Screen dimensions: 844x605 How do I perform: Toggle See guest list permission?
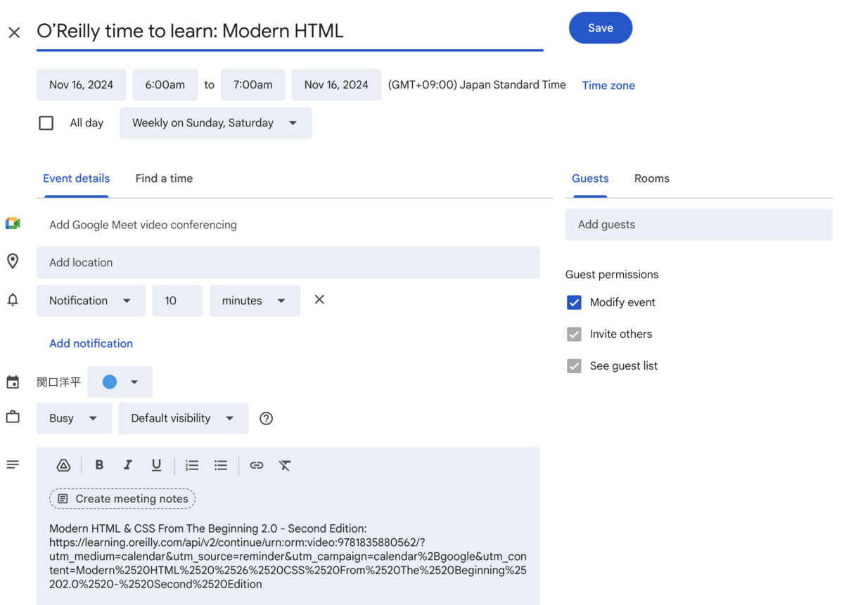point(574,365)
